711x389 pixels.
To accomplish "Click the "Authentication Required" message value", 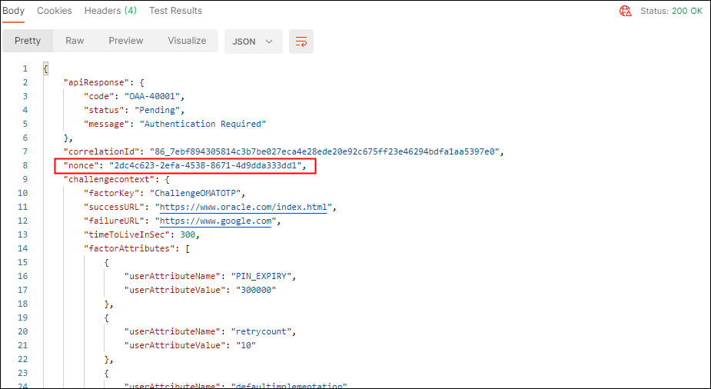I will pyautogui.click(x=203, y=124).
